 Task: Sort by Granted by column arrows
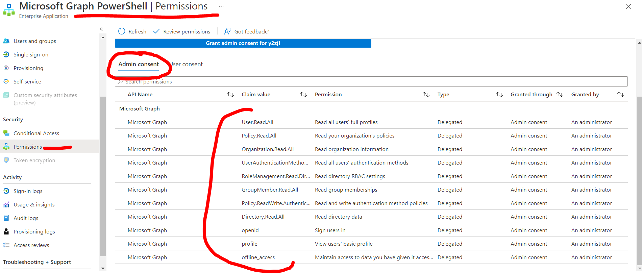pyautogui.click(x=621, y=95)
